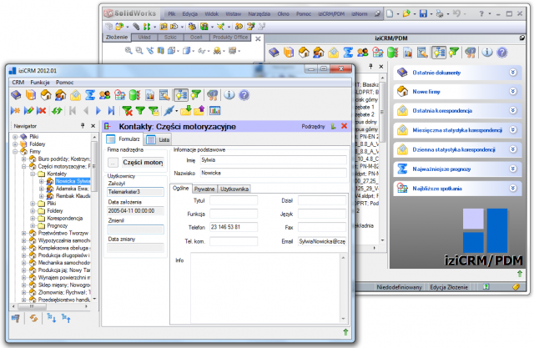
Task: Click the plain green filter funnel icon
Action: (140, 111)
